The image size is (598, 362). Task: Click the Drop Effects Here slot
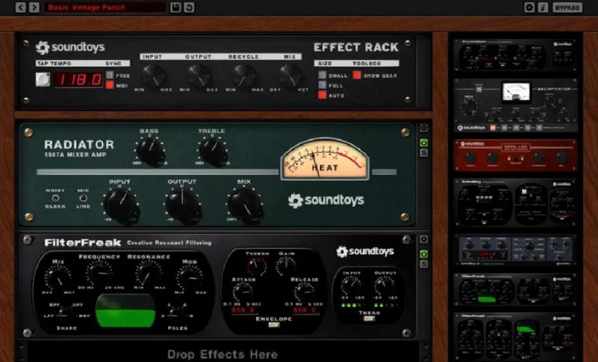coord(223,354)
